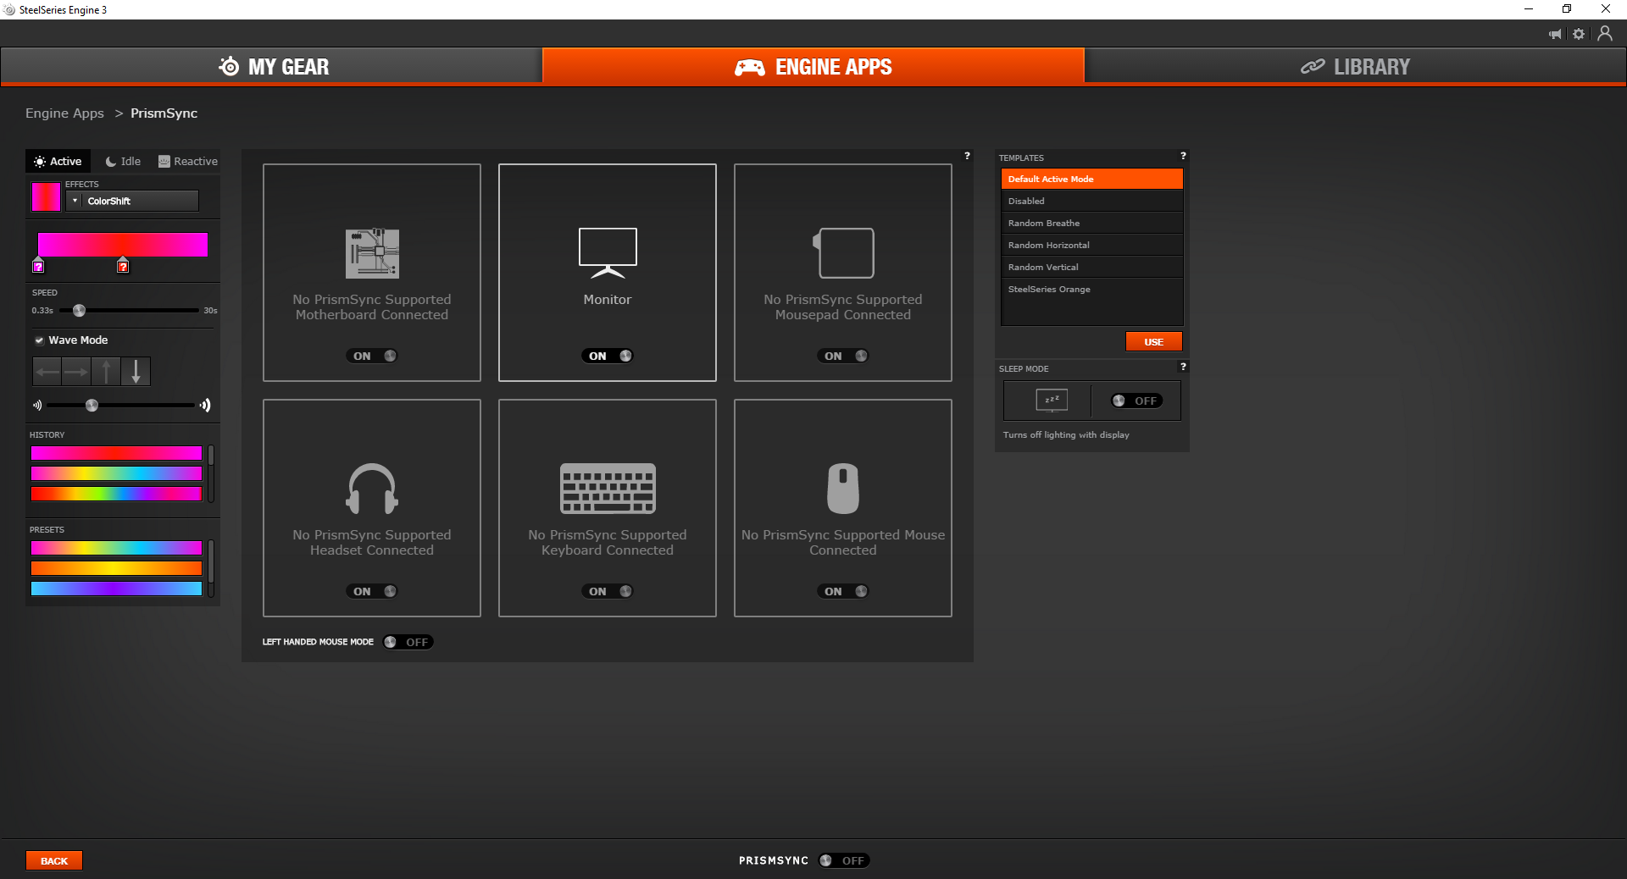Select the magenta gradient stop marker
Image resolution: width=1627 pixels, height=879 pixels.
[38, 265]
